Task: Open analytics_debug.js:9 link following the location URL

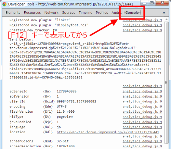Action: tap(142, 136)
